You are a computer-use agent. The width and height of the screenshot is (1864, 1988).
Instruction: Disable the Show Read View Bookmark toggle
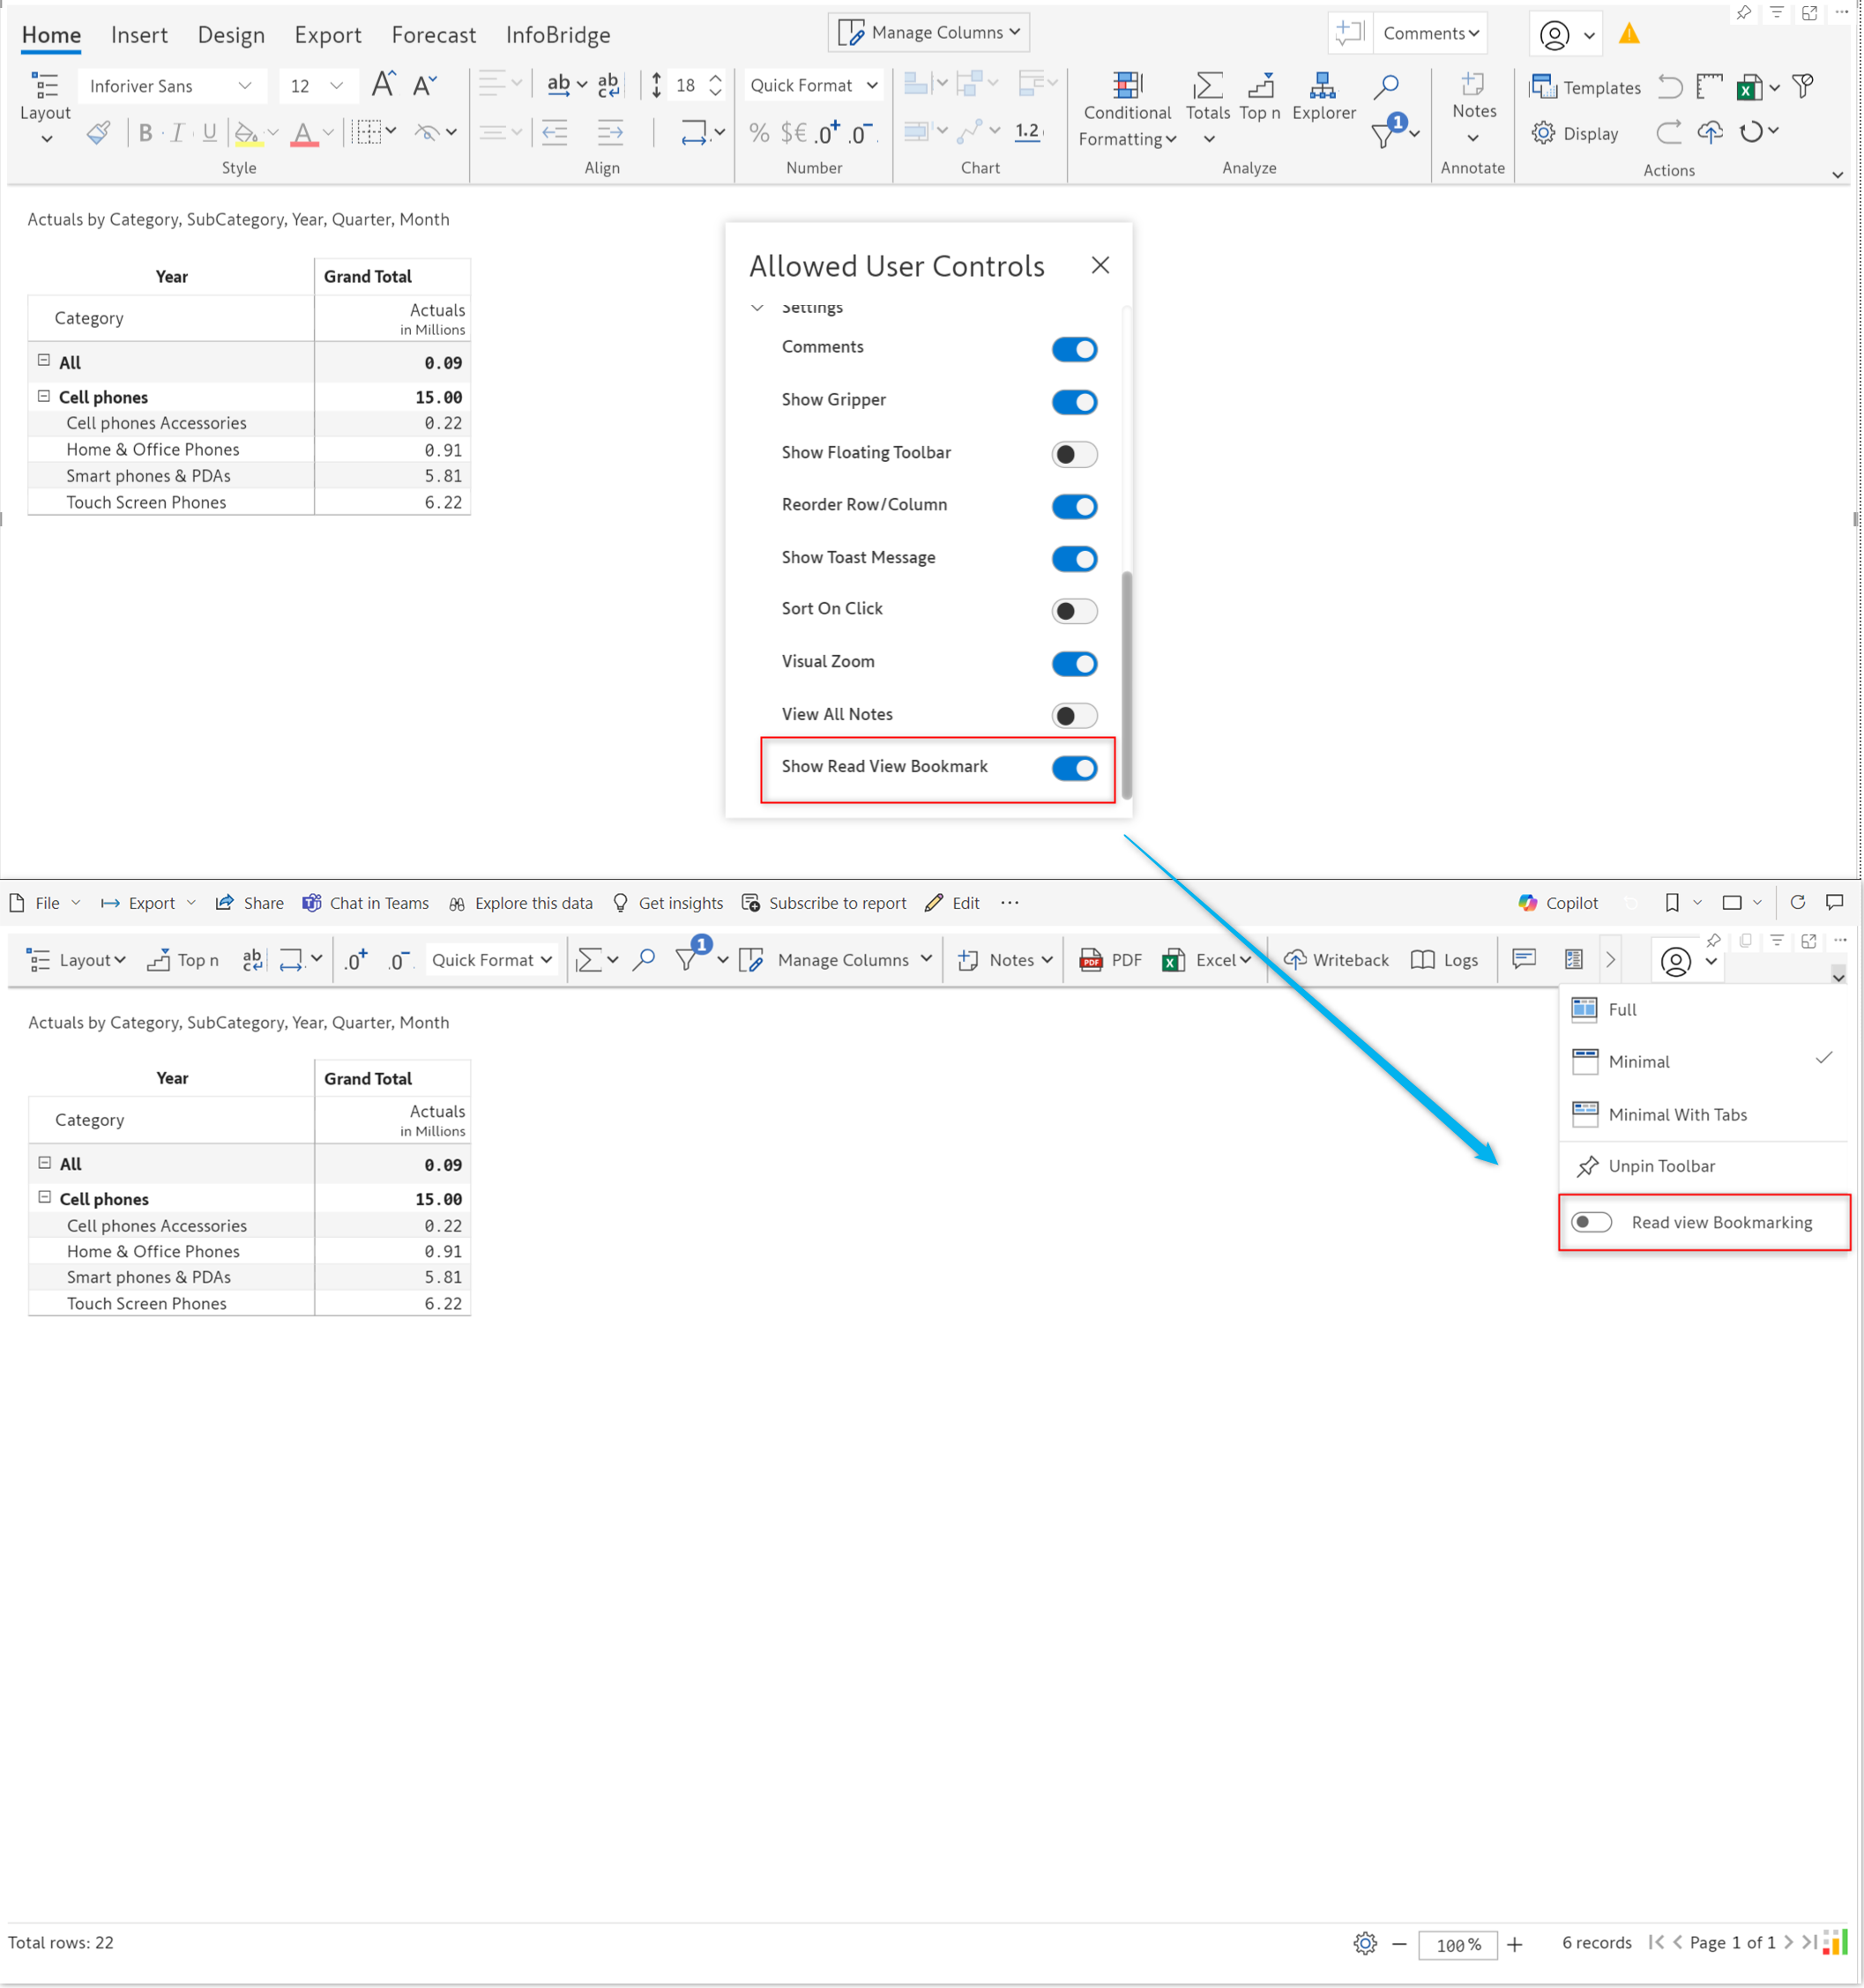pos(1074,768)
